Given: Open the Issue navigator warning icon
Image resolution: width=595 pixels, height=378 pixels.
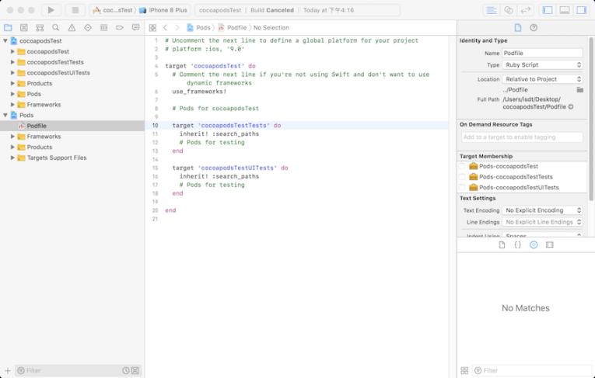Looking at the screenshot, I should click(x=72, y=27).
